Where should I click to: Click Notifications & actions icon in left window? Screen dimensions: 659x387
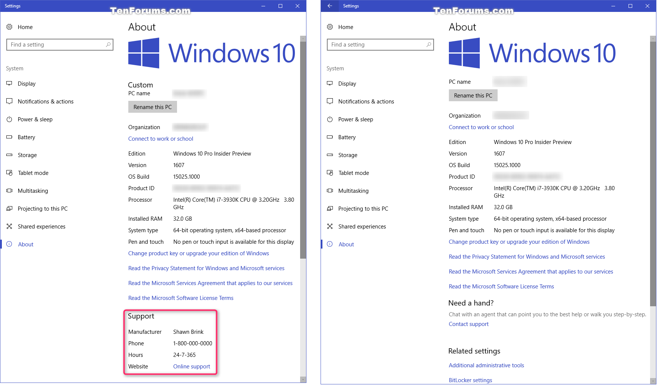9,101
